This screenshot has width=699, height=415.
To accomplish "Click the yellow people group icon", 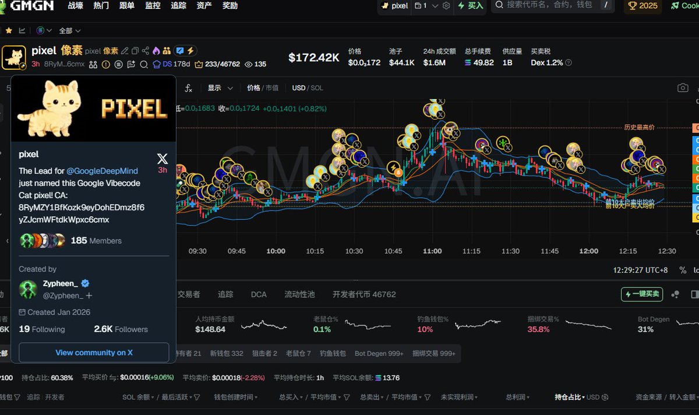I will [167, 51].
